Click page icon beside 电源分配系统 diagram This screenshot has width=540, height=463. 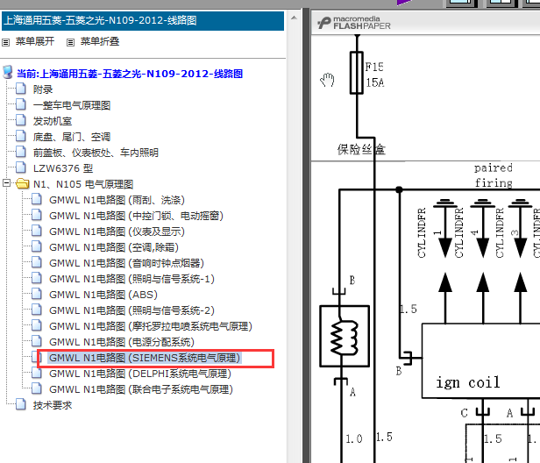(37, 341)
